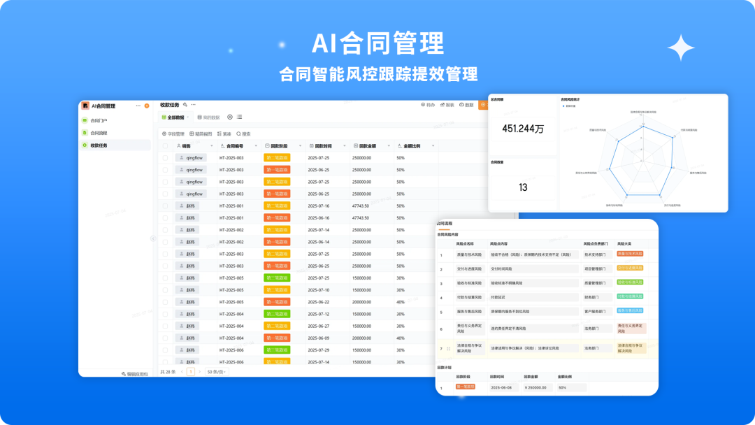Click the orange add button at top right
The height and width of the screenshot is (425, 755).
click(x=483, y=104)
